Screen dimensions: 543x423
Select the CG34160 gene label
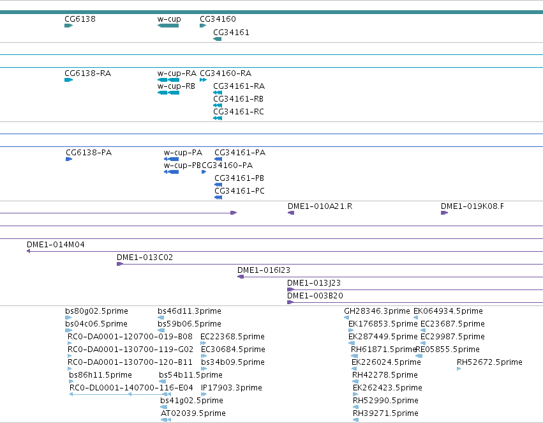218,19
